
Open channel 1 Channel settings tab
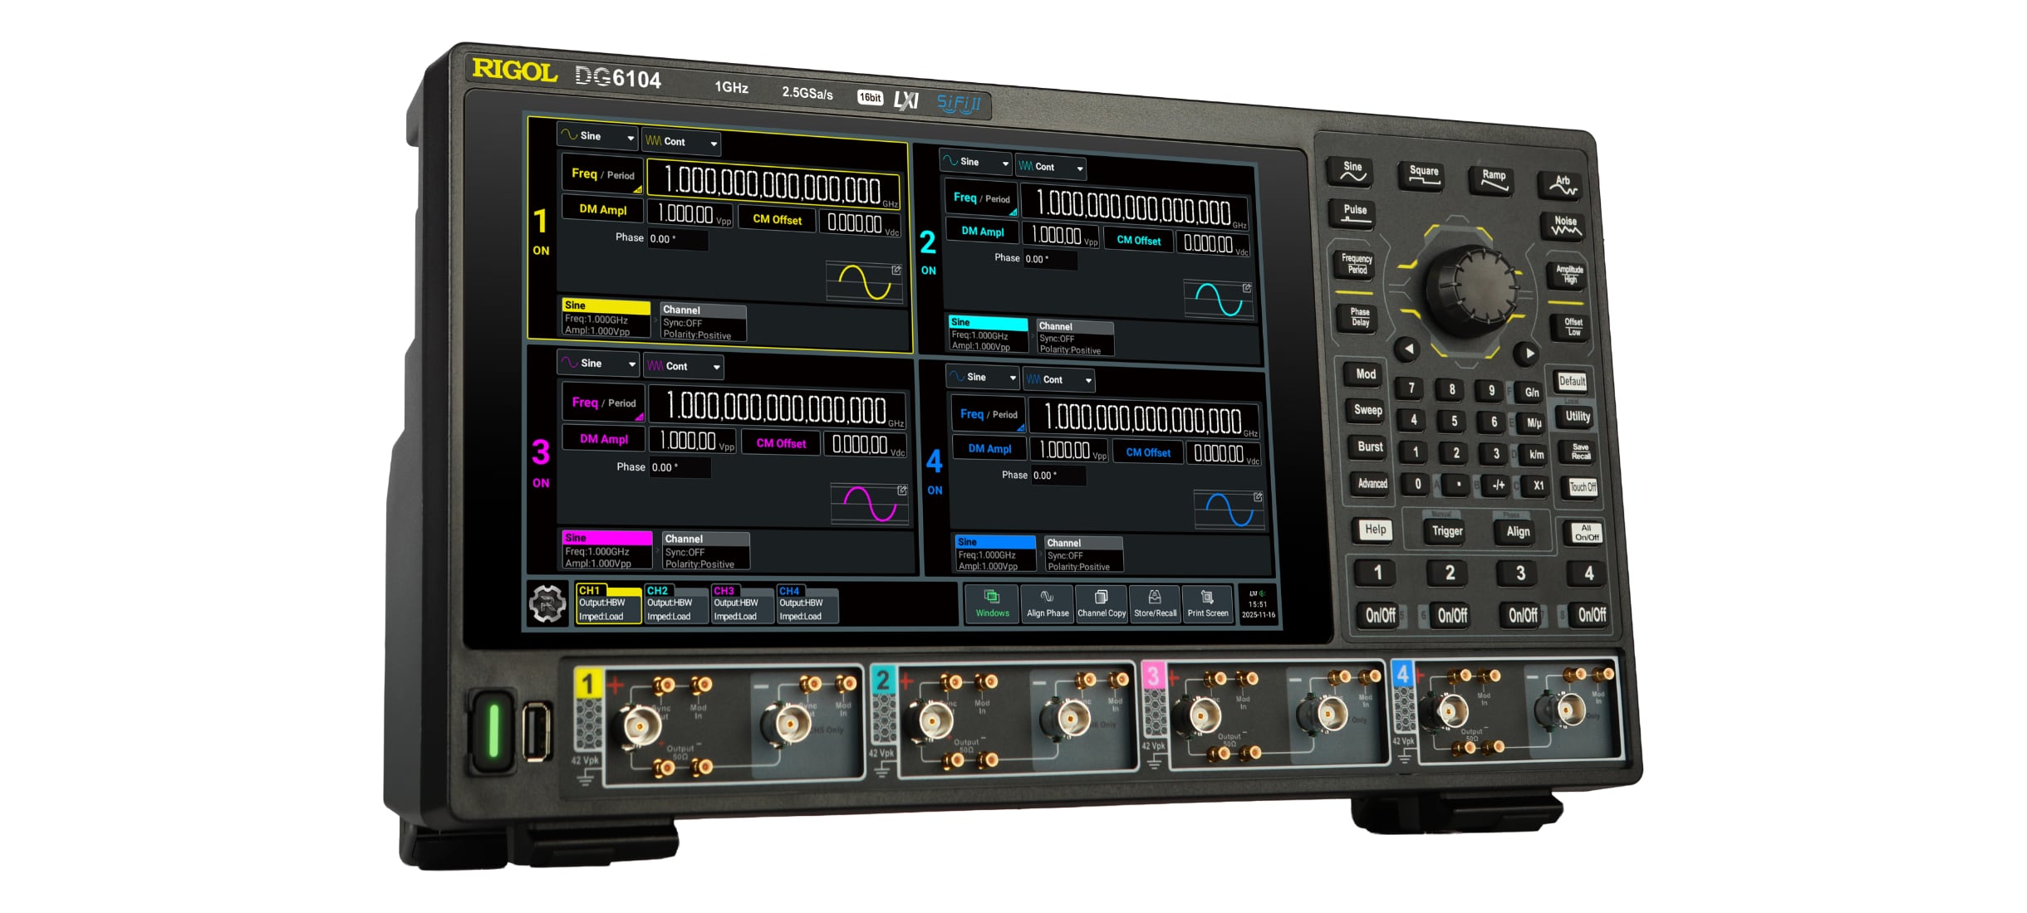pos(703,322)
